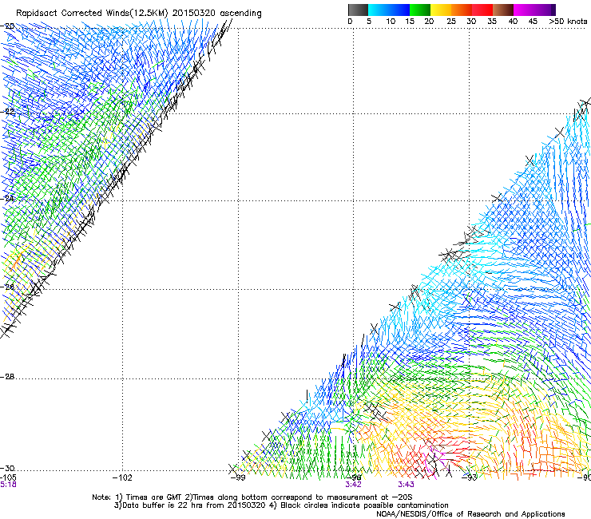Click the -93 longitude label
The height and width of the screenshot is (519, 591).
[x=470, y=477]
